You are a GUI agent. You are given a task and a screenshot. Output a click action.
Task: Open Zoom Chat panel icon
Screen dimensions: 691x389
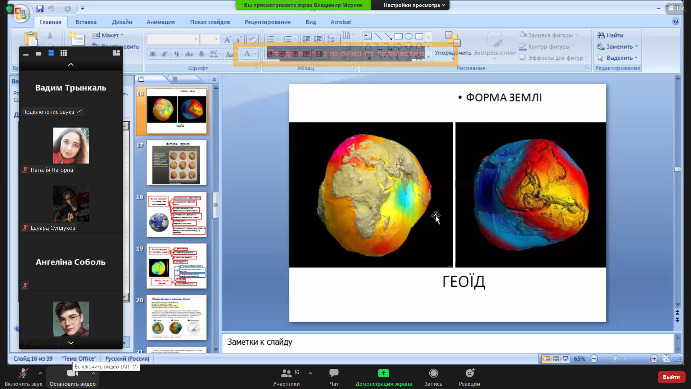pos(334,374)
